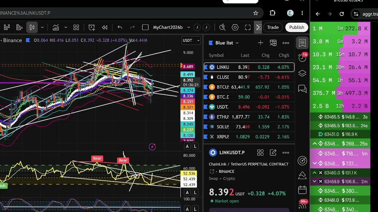Screen dimensions: 378x212
Task: Open the object tree layers icon
Action: point(302,73)
